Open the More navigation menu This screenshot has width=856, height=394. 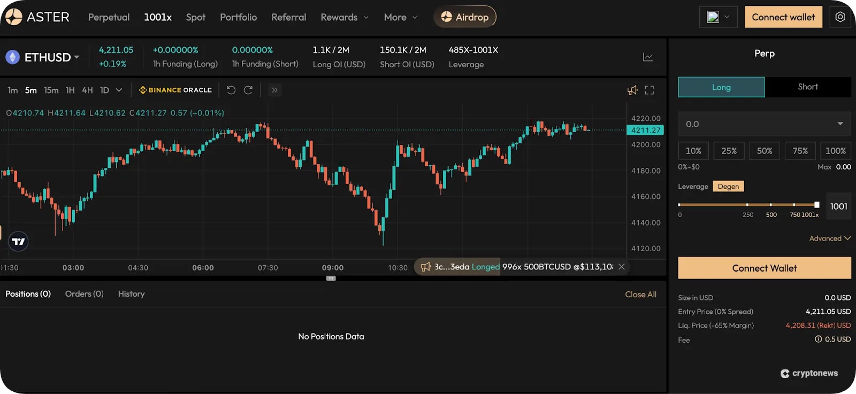(400, 17)
